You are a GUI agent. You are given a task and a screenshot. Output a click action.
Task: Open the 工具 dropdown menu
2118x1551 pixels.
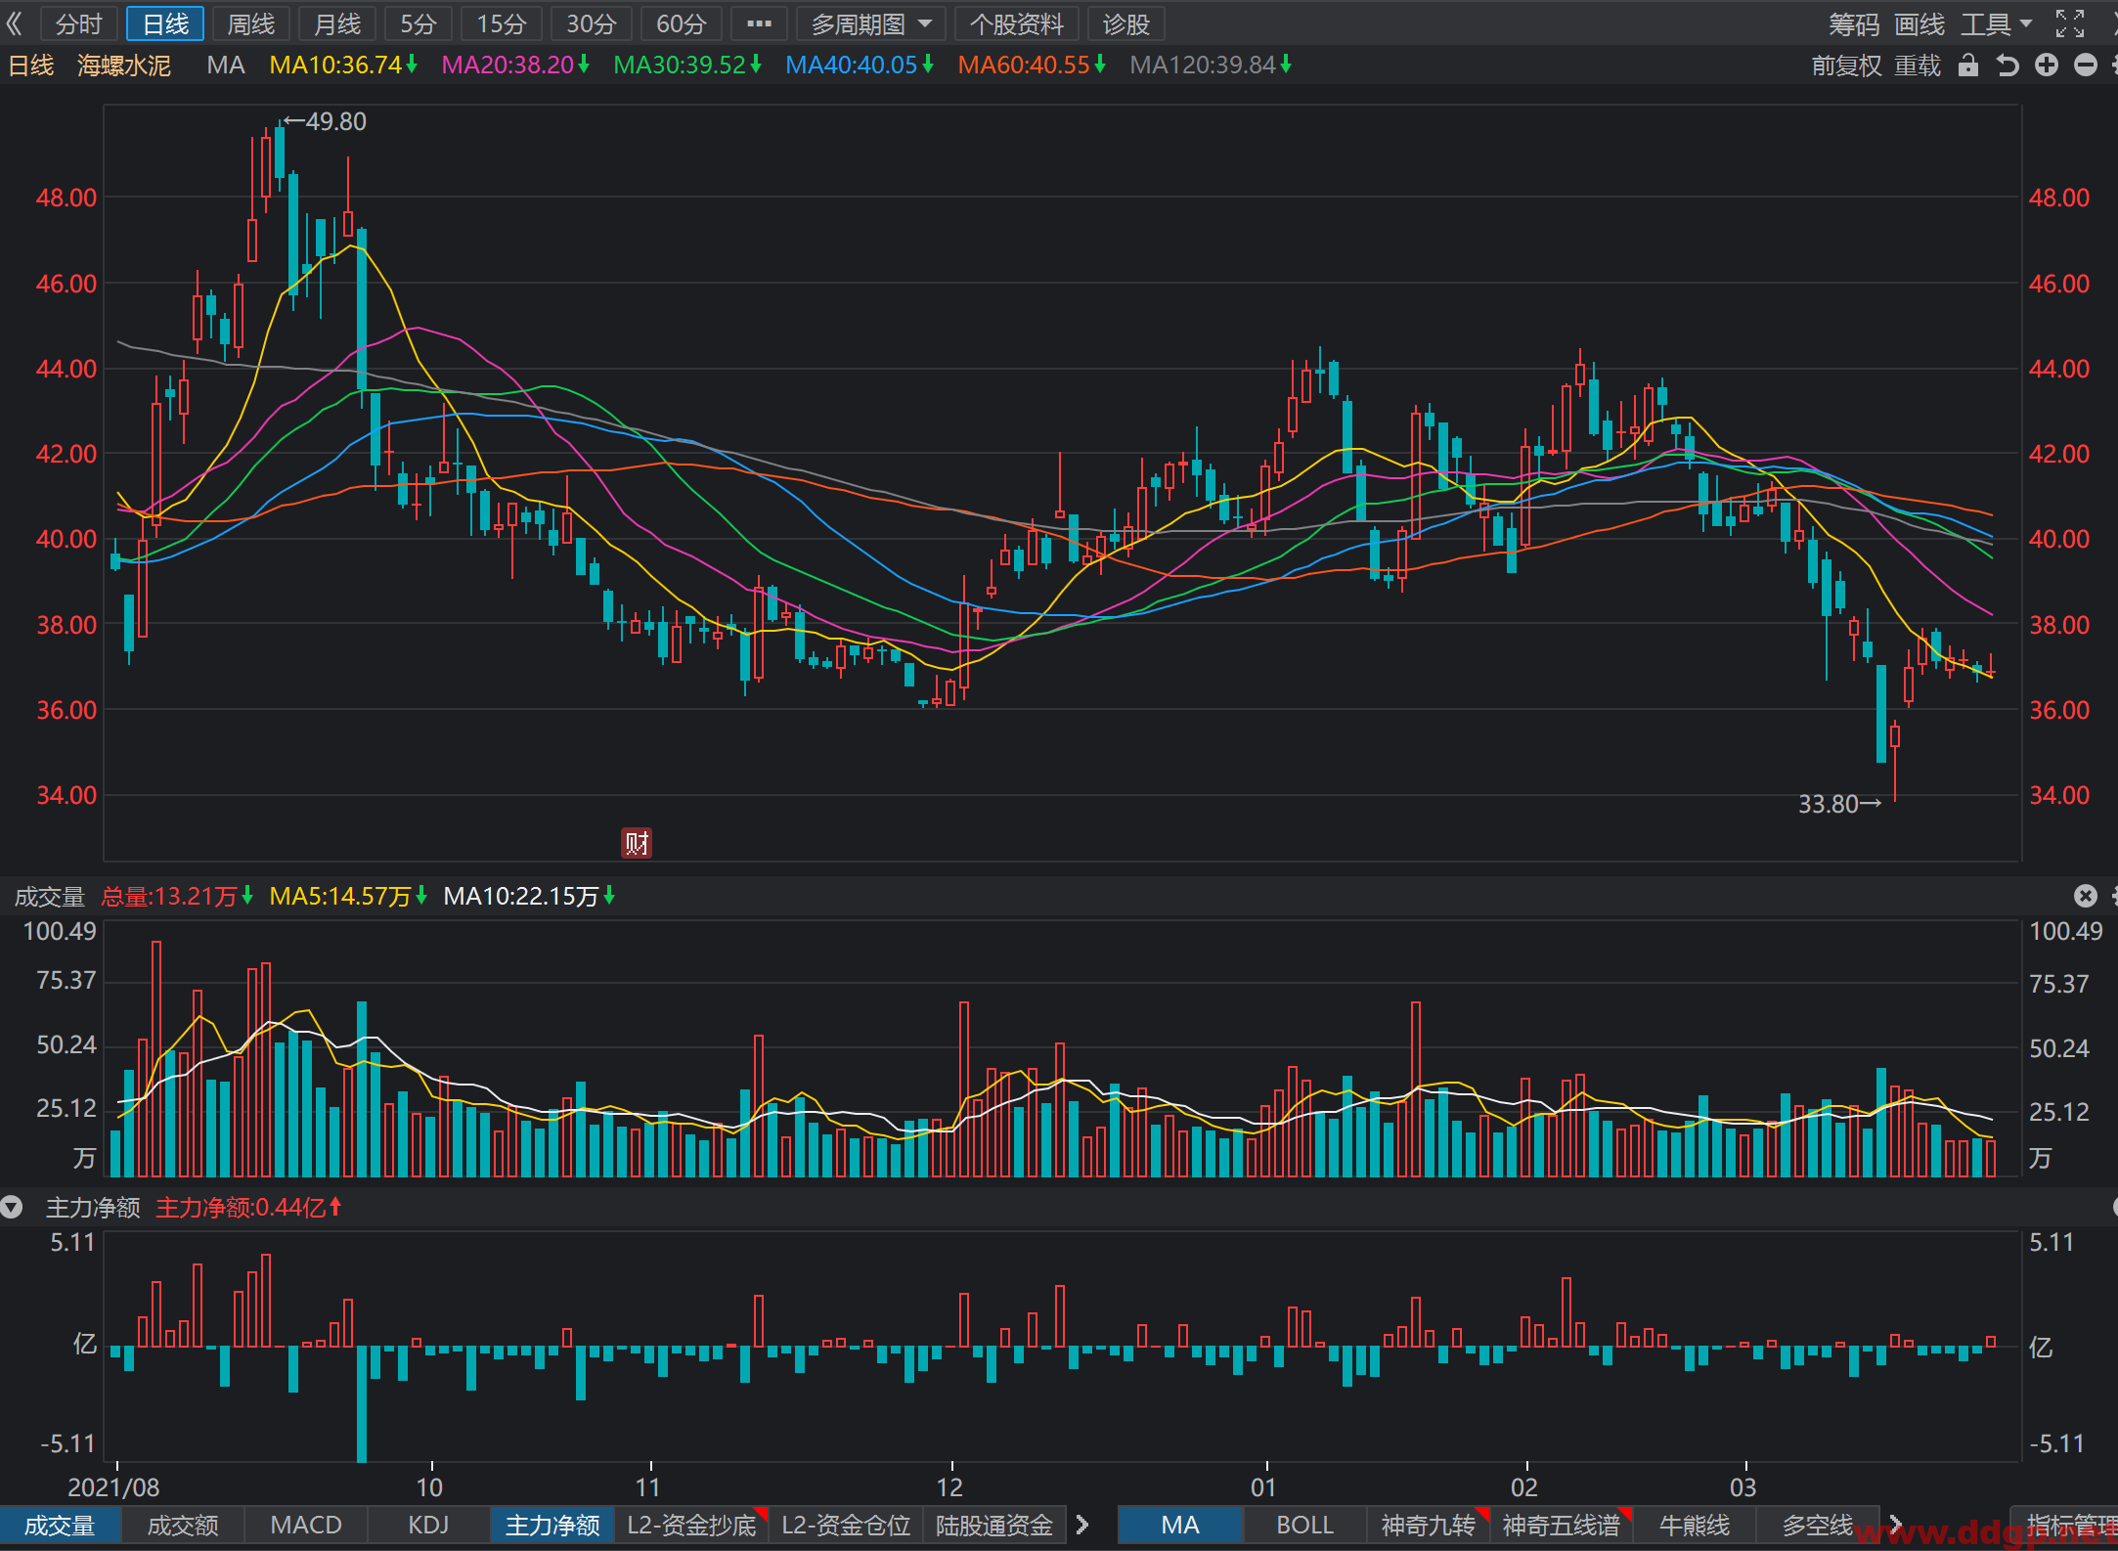click(1997, 23)
